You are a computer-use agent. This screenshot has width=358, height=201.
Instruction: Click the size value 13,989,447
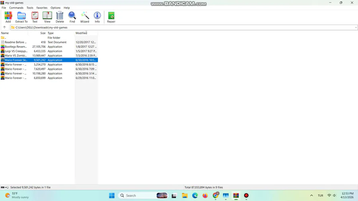tap(39, 56)
